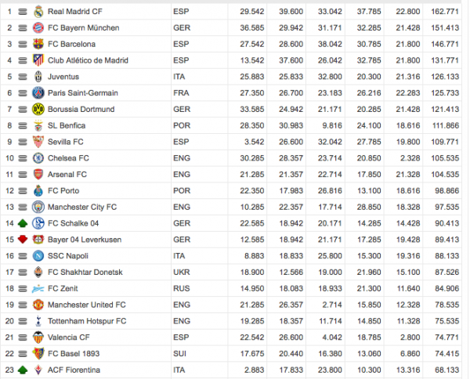Click the three-line icon in Sevilla FC row
The image size is (470, 379).
pos(23,142)
